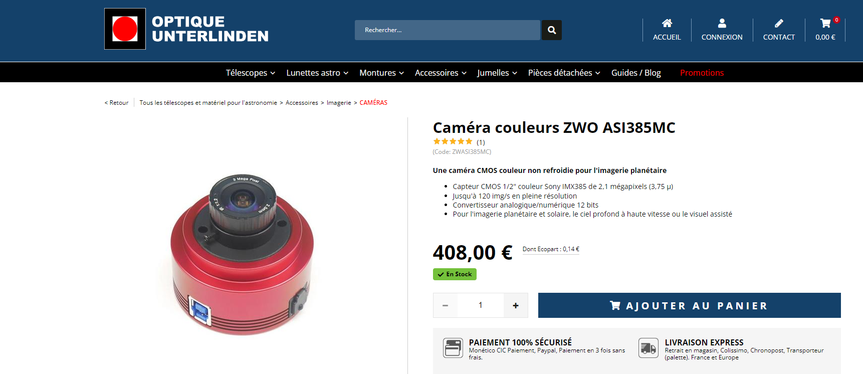Increase quantity with the plus button
The image size is (863, 374).
(x=515, y=305)
